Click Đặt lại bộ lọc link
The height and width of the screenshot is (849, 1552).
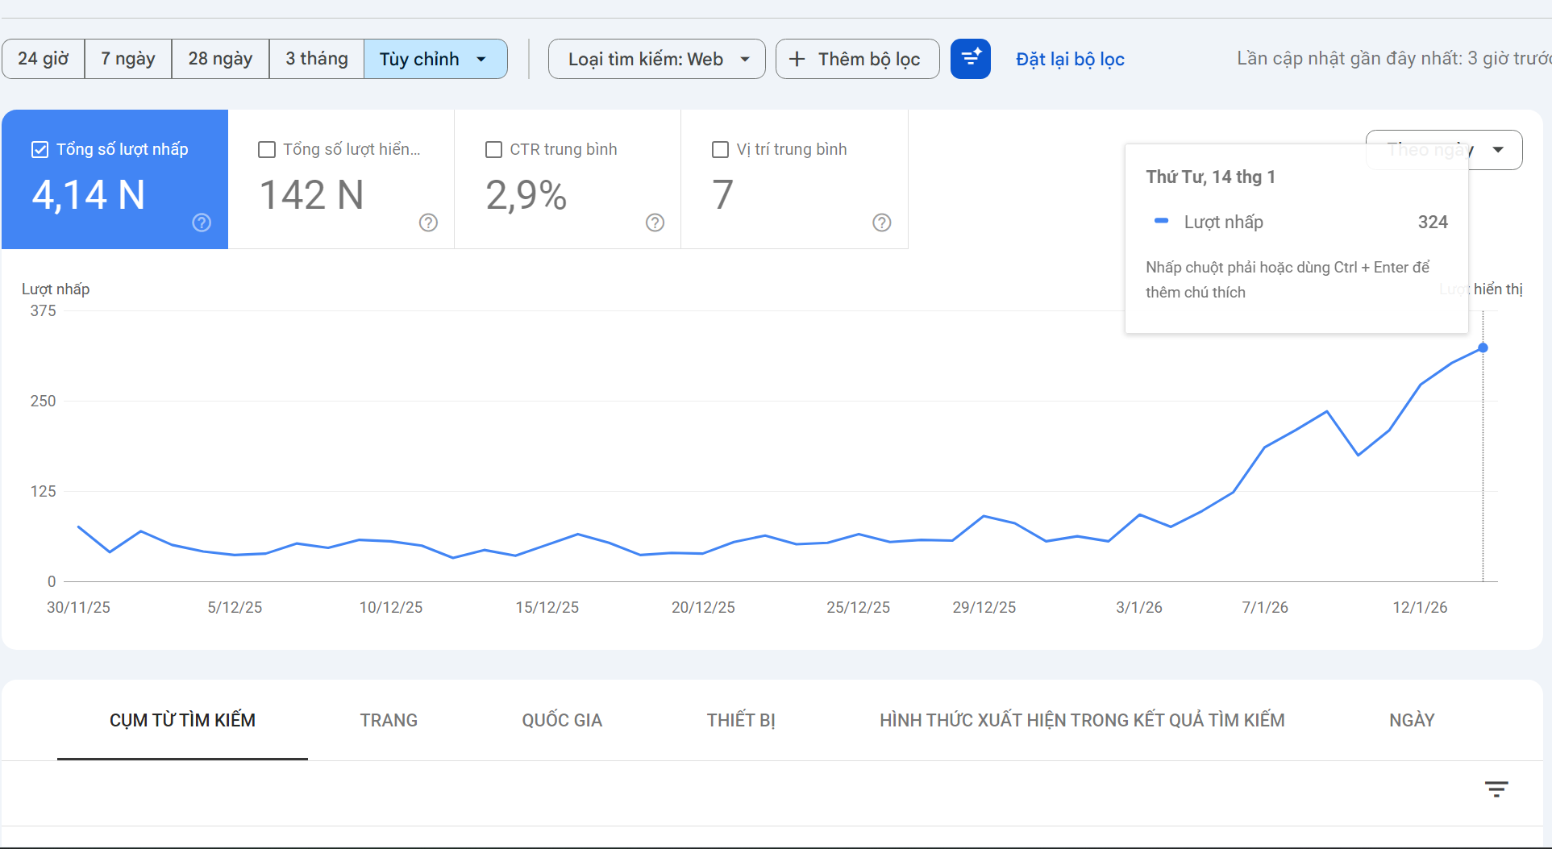click(x=1069, y=60)
